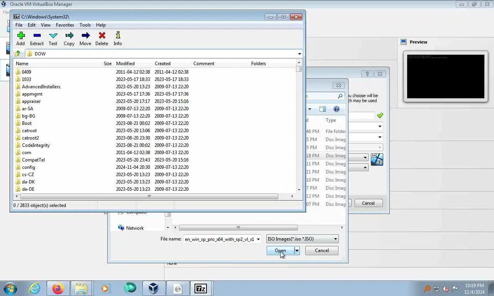The height and width of the screenshot is (296, 494).
Task: Click the search magnifier in the file dialog
Action: coord(340,96)
